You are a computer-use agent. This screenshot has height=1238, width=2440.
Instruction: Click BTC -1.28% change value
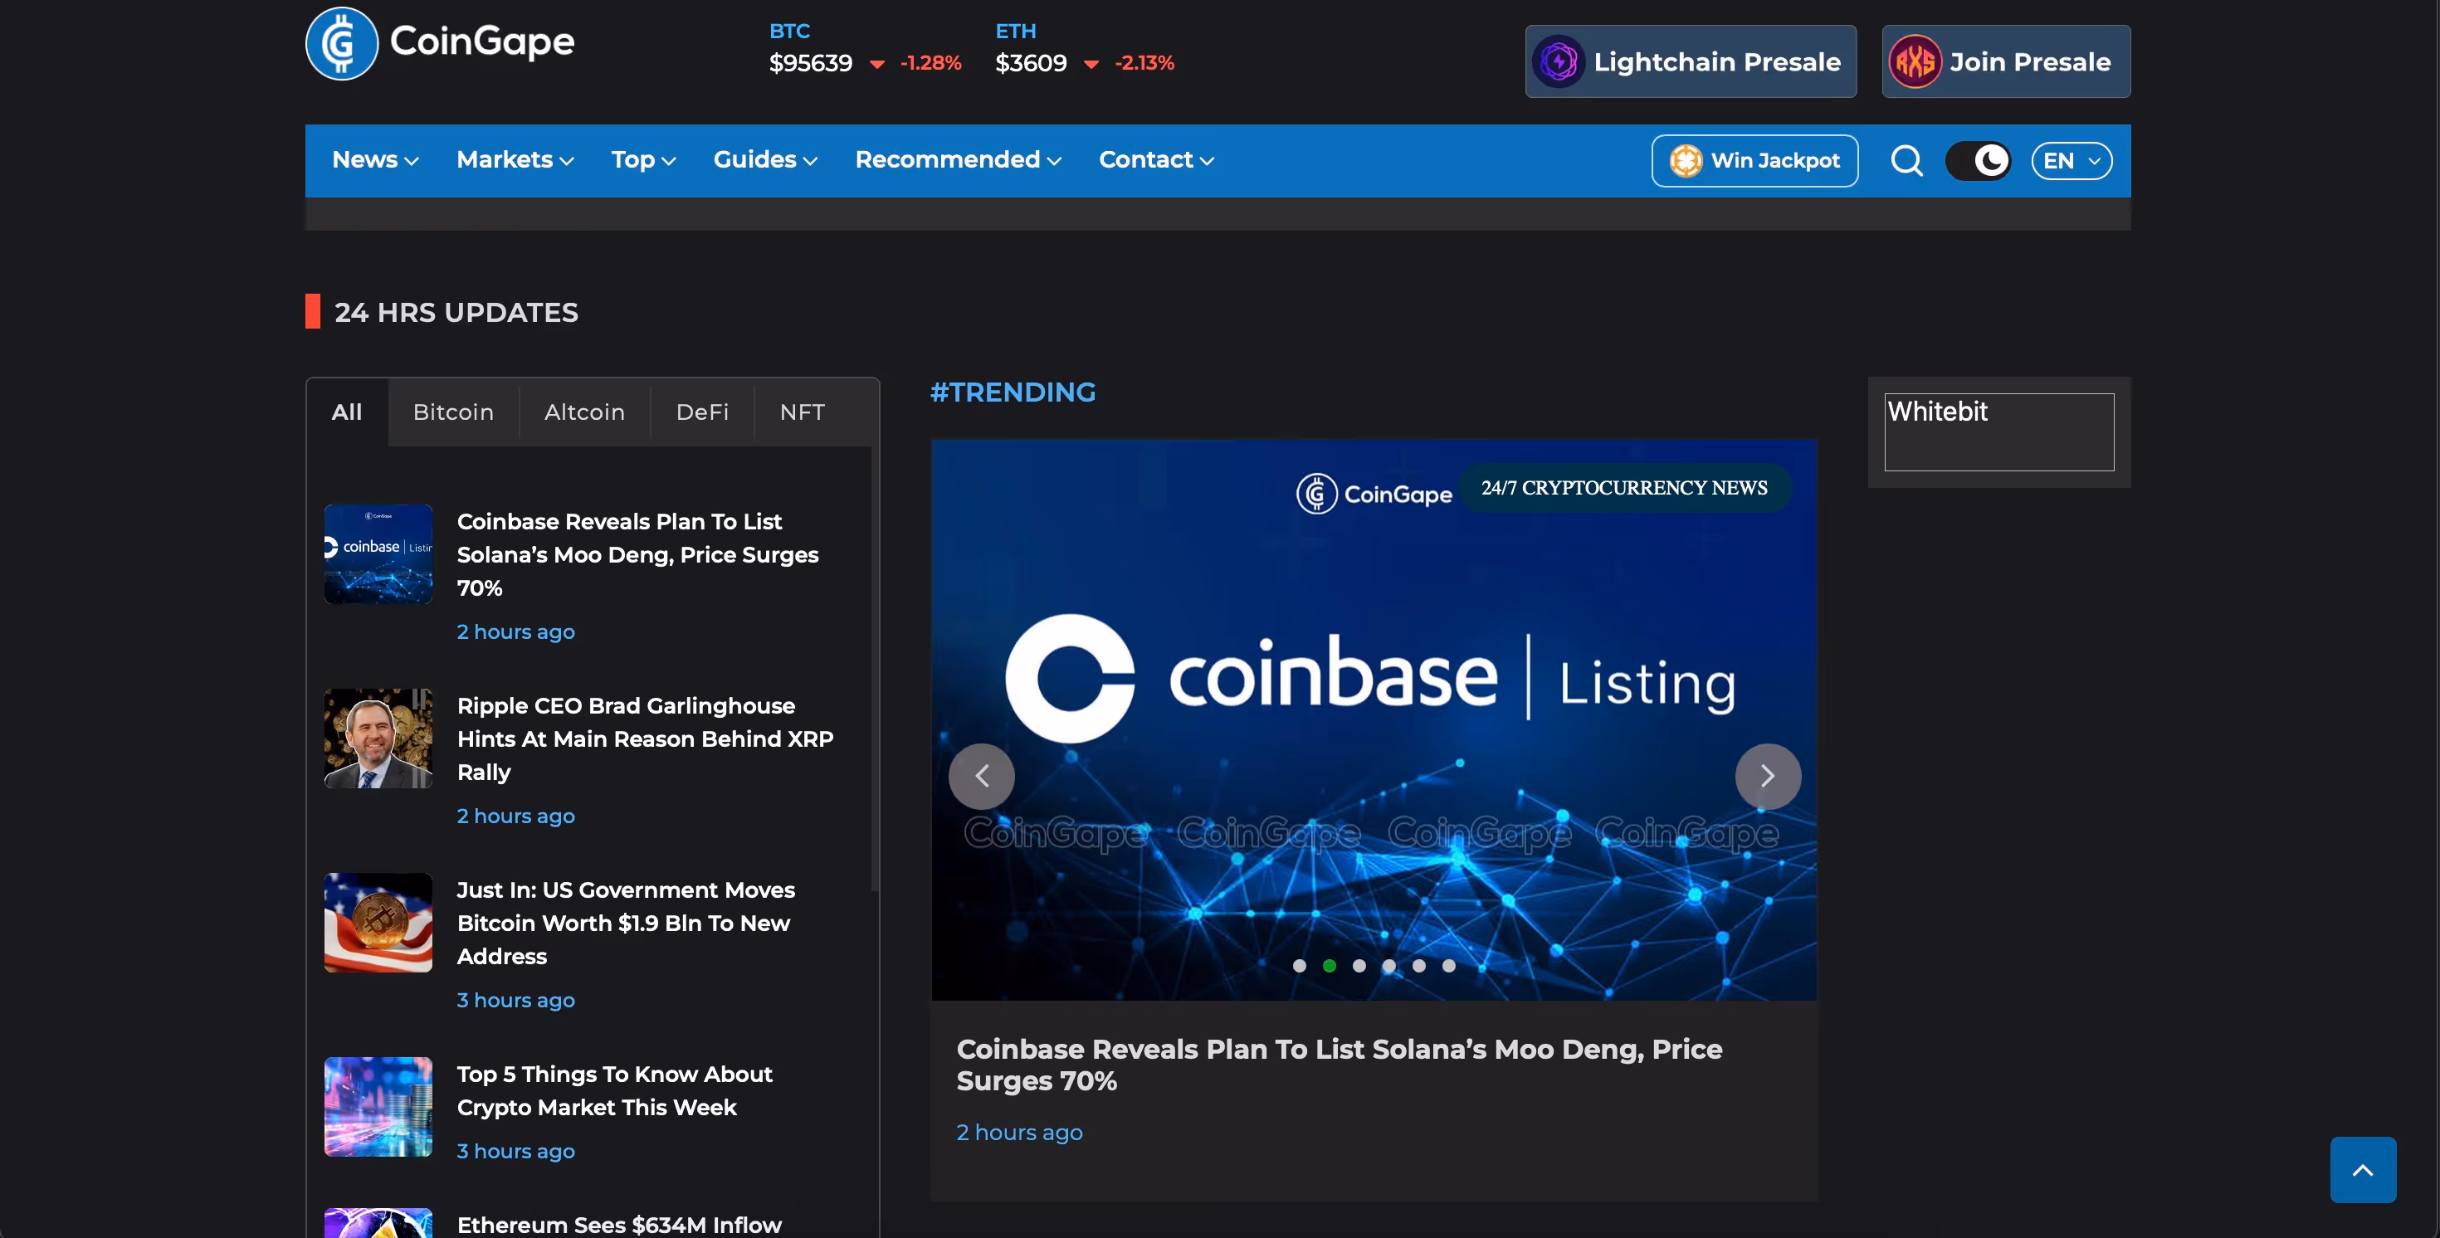click(x=930, y=62)
